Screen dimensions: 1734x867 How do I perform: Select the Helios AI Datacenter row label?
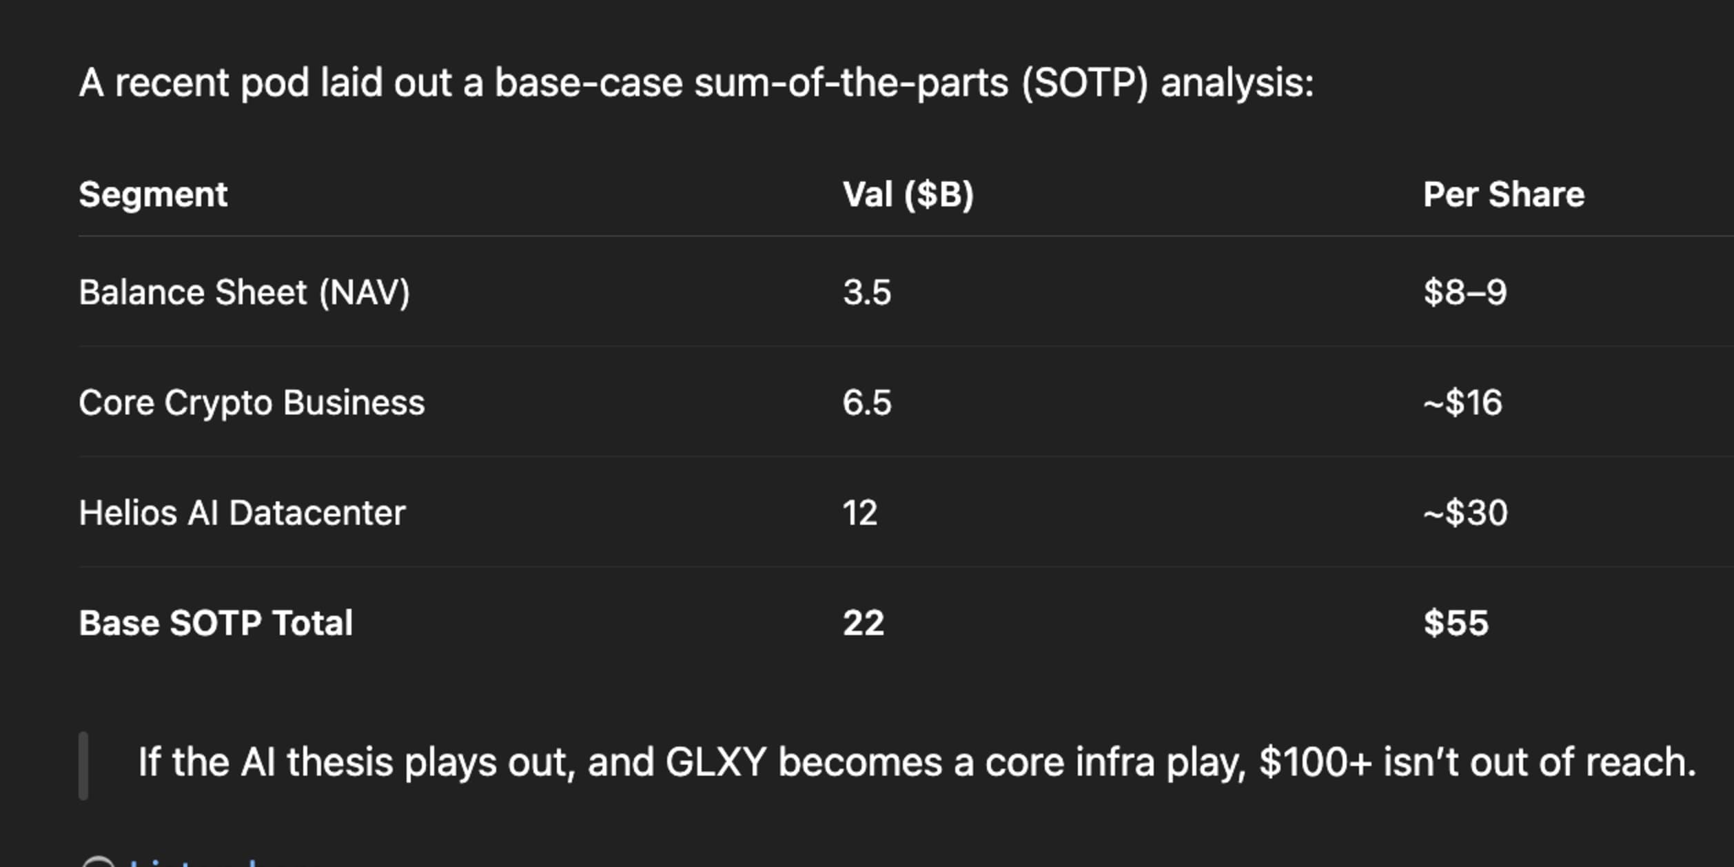[242, 513]
